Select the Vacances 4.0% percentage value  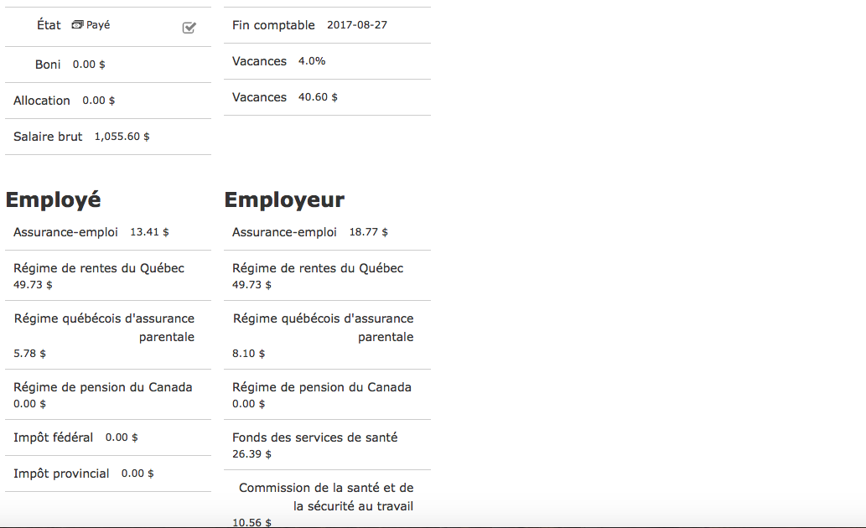311,61
